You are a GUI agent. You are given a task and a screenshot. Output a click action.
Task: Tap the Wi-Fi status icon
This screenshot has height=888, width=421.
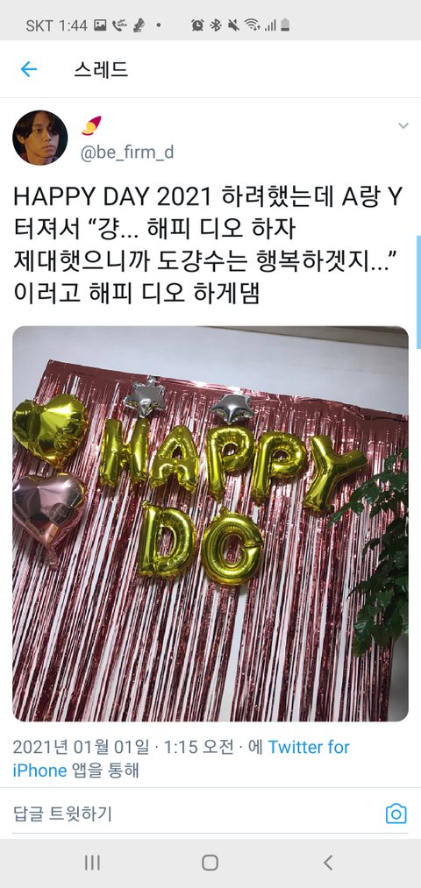(252, 25)
